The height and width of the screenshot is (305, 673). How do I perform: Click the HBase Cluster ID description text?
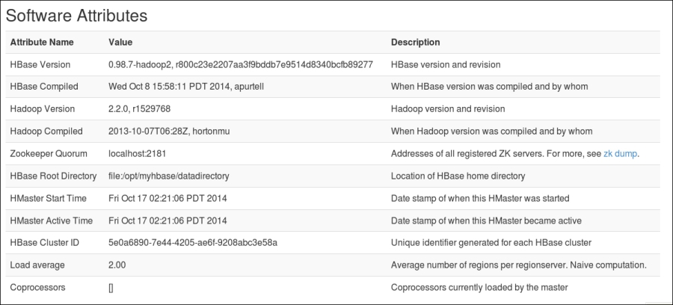[x=491, y=243]
